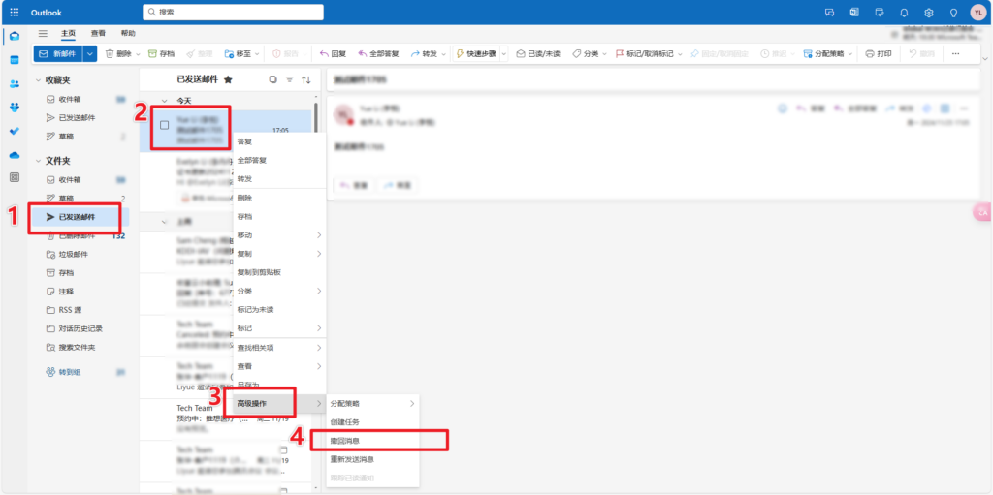Viewport: 993px width, 495px height.
Task: Open the notifications bell icon
Action: point(904,13)
